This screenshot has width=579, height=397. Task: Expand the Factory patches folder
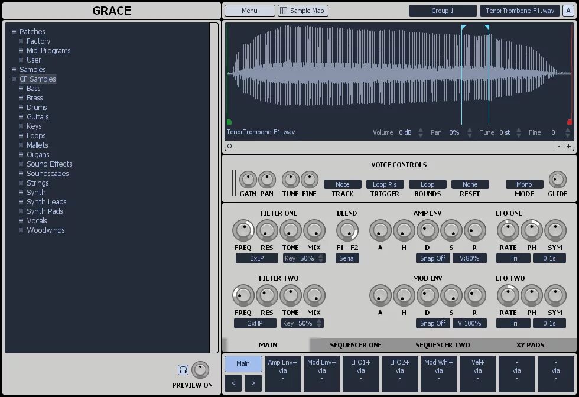21,41
